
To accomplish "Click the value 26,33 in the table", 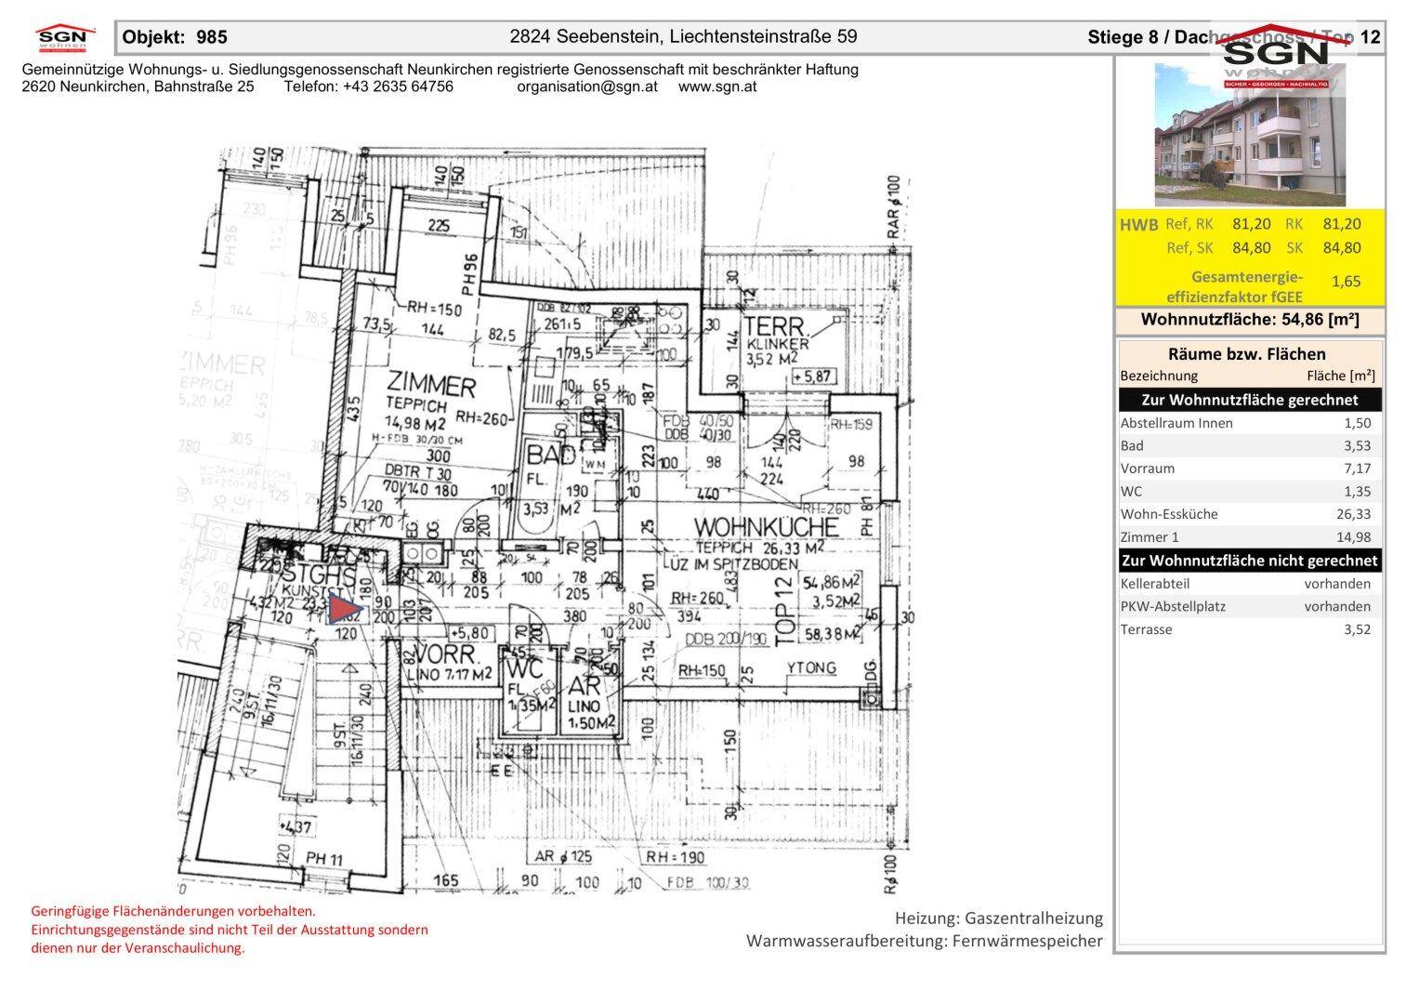I will pos(1353,514).
